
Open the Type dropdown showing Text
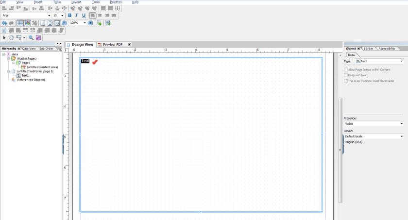[x=379, y=61]
